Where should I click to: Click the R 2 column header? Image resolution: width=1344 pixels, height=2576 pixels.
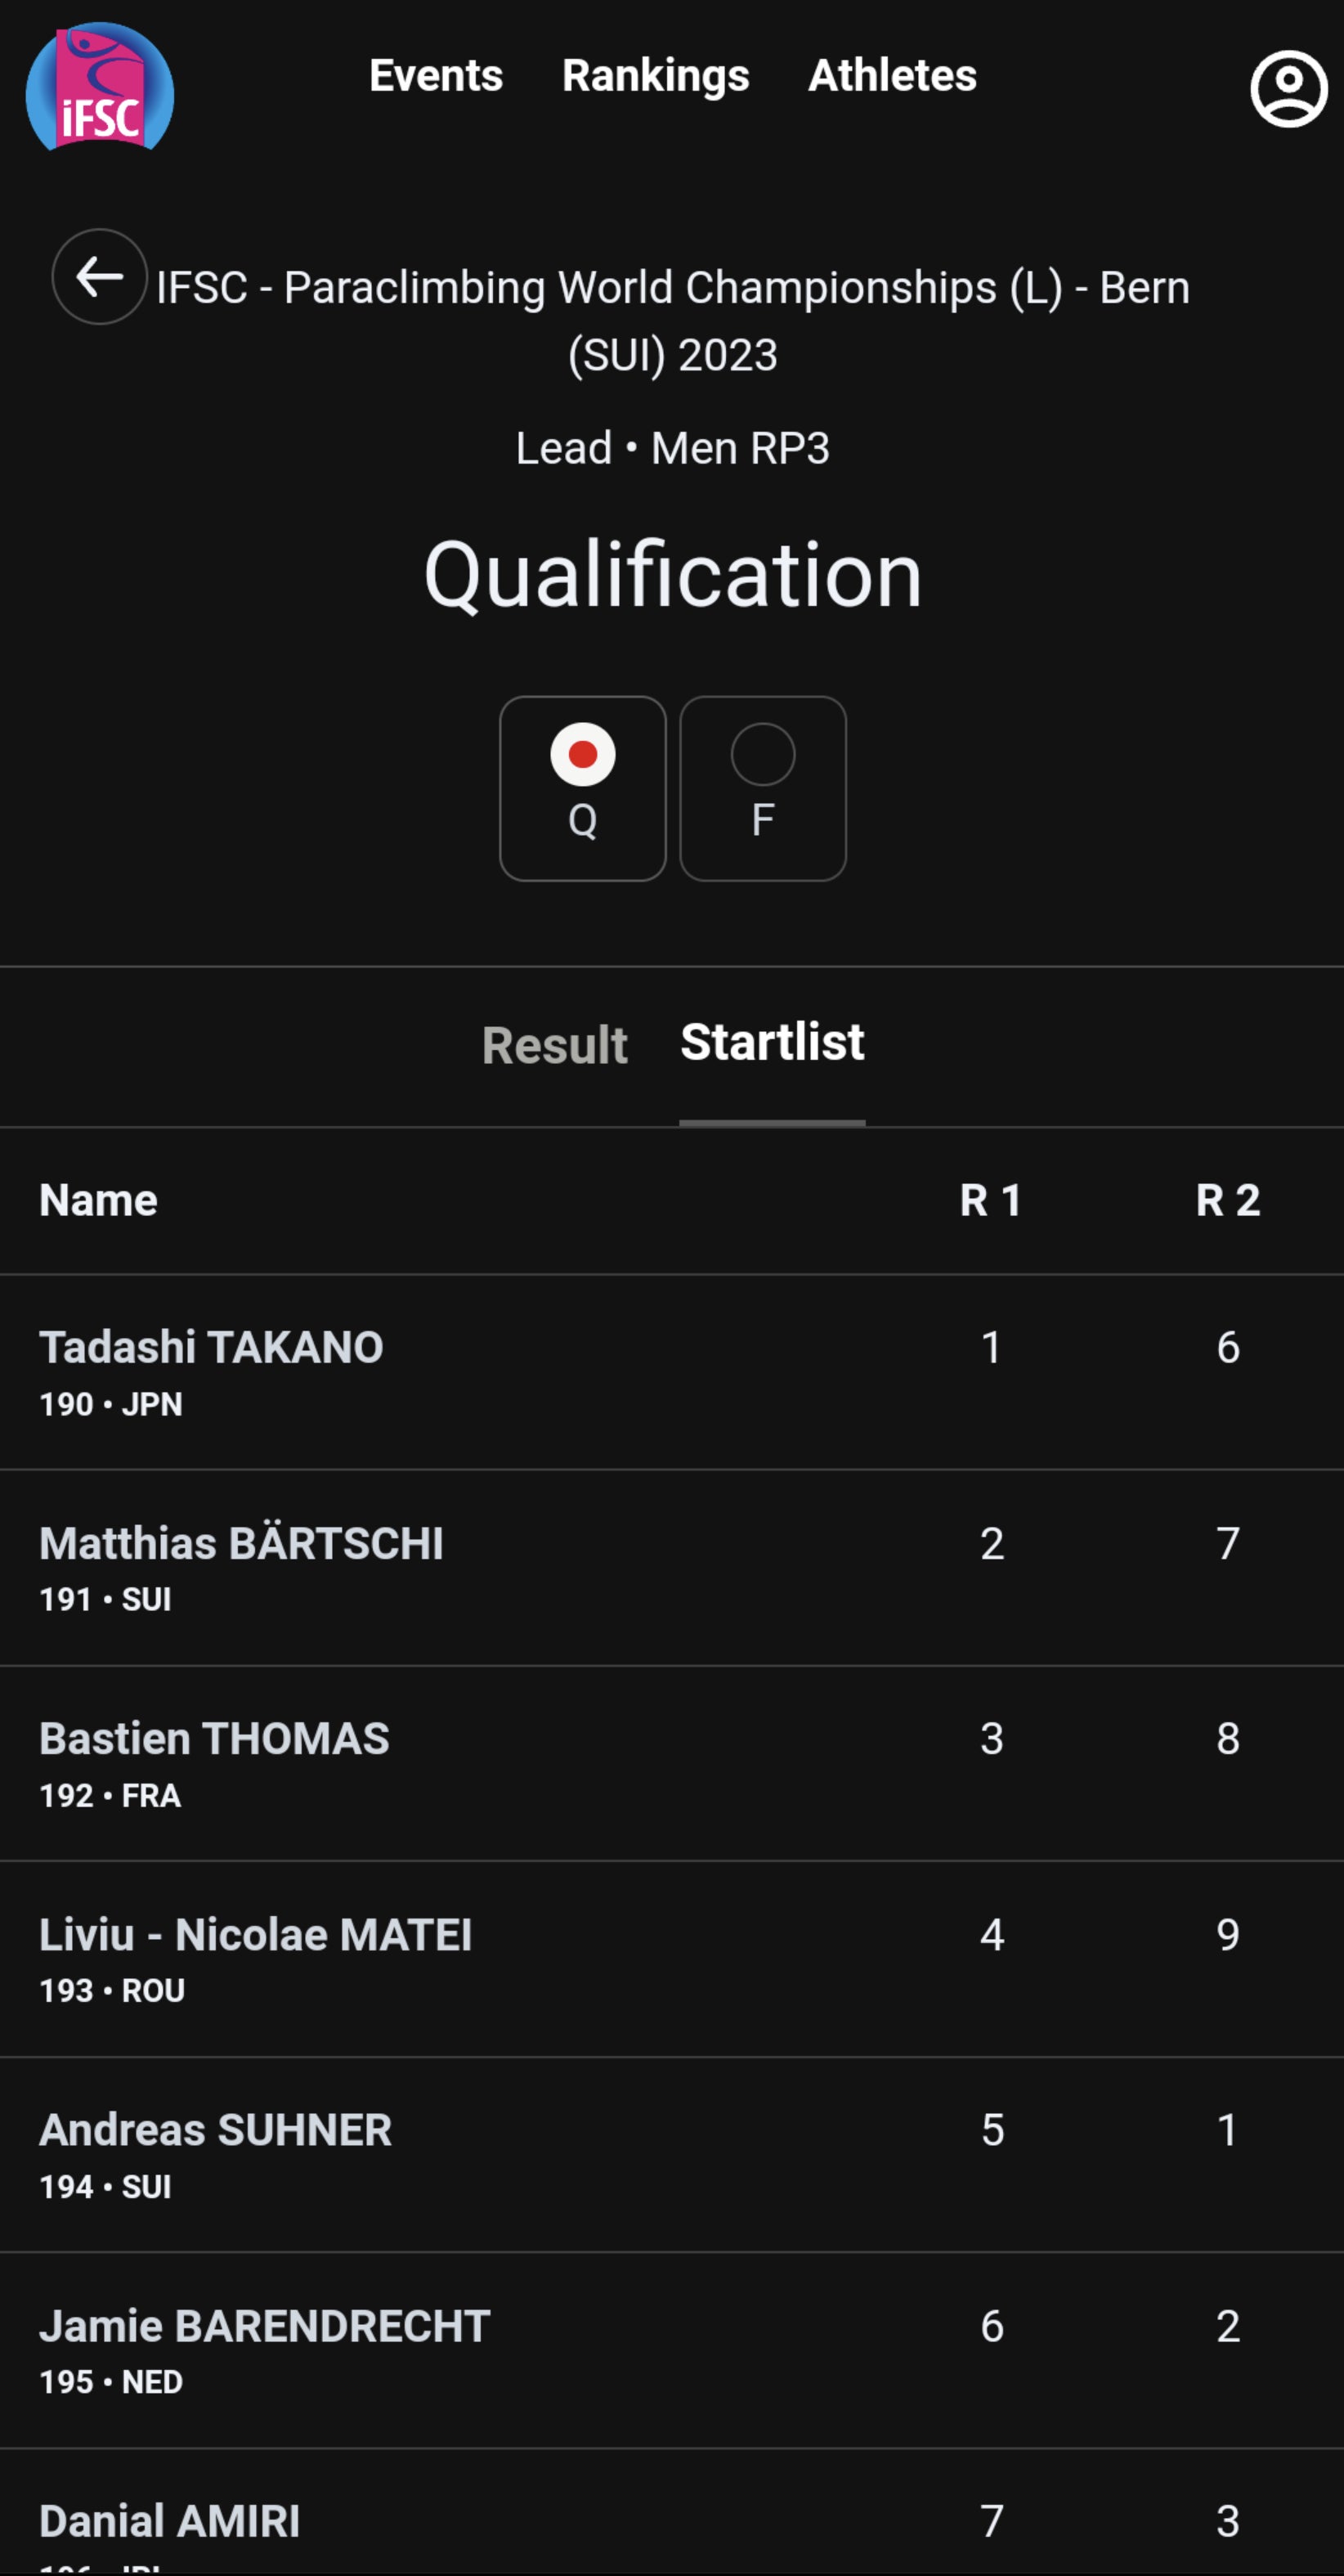coord(1227,1200)
